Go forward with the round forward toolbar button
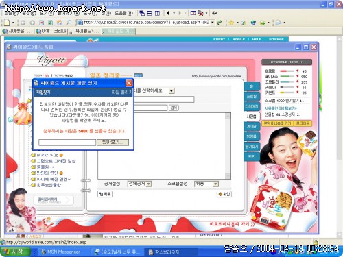343x257 pixels. 32,23
